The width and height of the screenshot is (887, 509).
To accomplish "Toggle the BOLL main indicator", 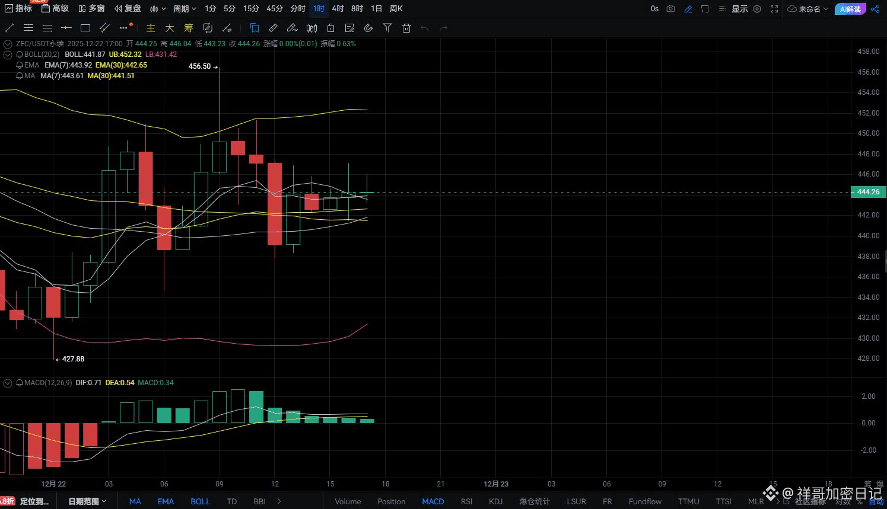I will [x=201, y=501].
